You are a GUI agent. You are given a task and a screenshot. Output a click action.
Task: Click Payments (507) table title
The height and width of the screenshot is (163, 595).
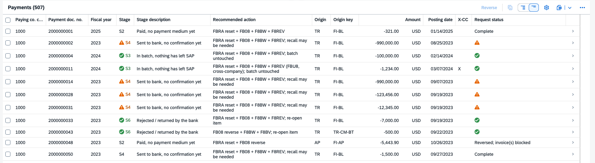(x=26, y=7)
